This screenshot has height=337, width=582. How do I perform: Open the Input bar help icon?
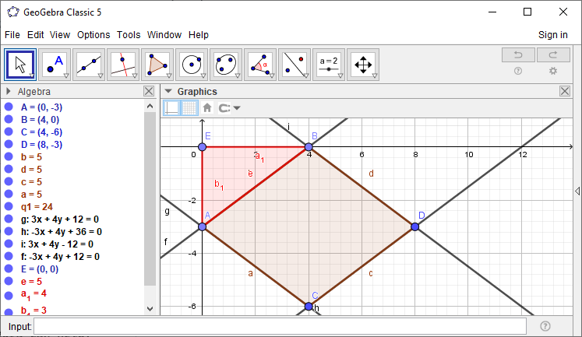[x=545, y=326]
